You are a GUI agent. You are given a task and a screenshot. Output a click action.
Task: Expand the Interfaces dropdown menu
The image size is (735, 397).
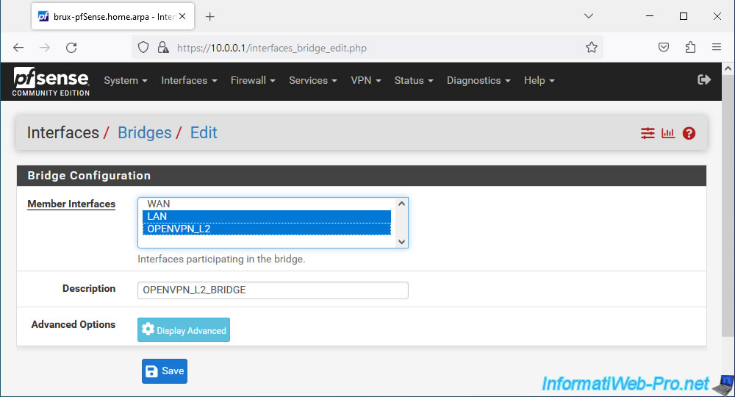(189, 81)
